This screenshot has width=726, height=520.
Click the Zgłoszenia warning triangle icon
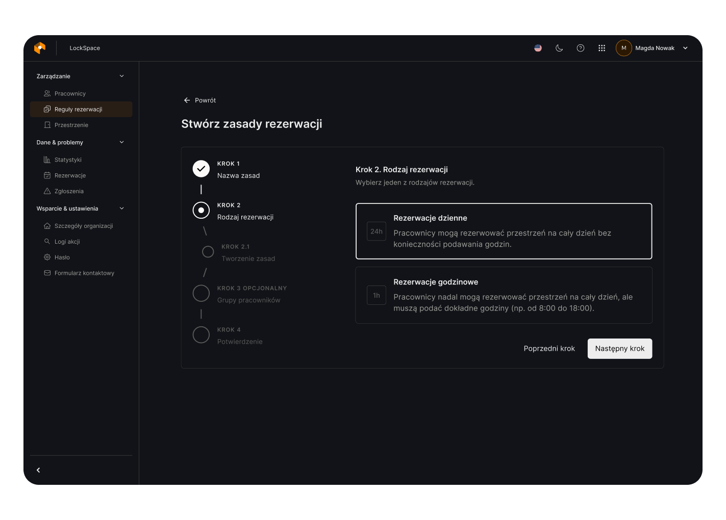point(47,191)
